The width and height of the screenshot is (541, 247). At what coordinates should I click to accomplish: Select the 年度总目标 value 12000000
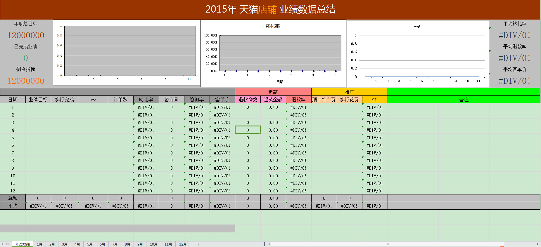point(26,35)
